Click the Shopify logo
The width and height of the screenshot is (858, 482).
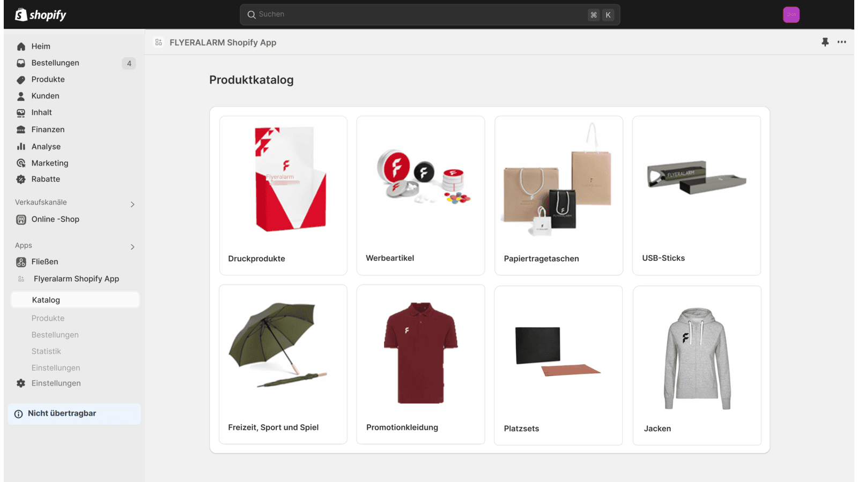coord(41,14)
